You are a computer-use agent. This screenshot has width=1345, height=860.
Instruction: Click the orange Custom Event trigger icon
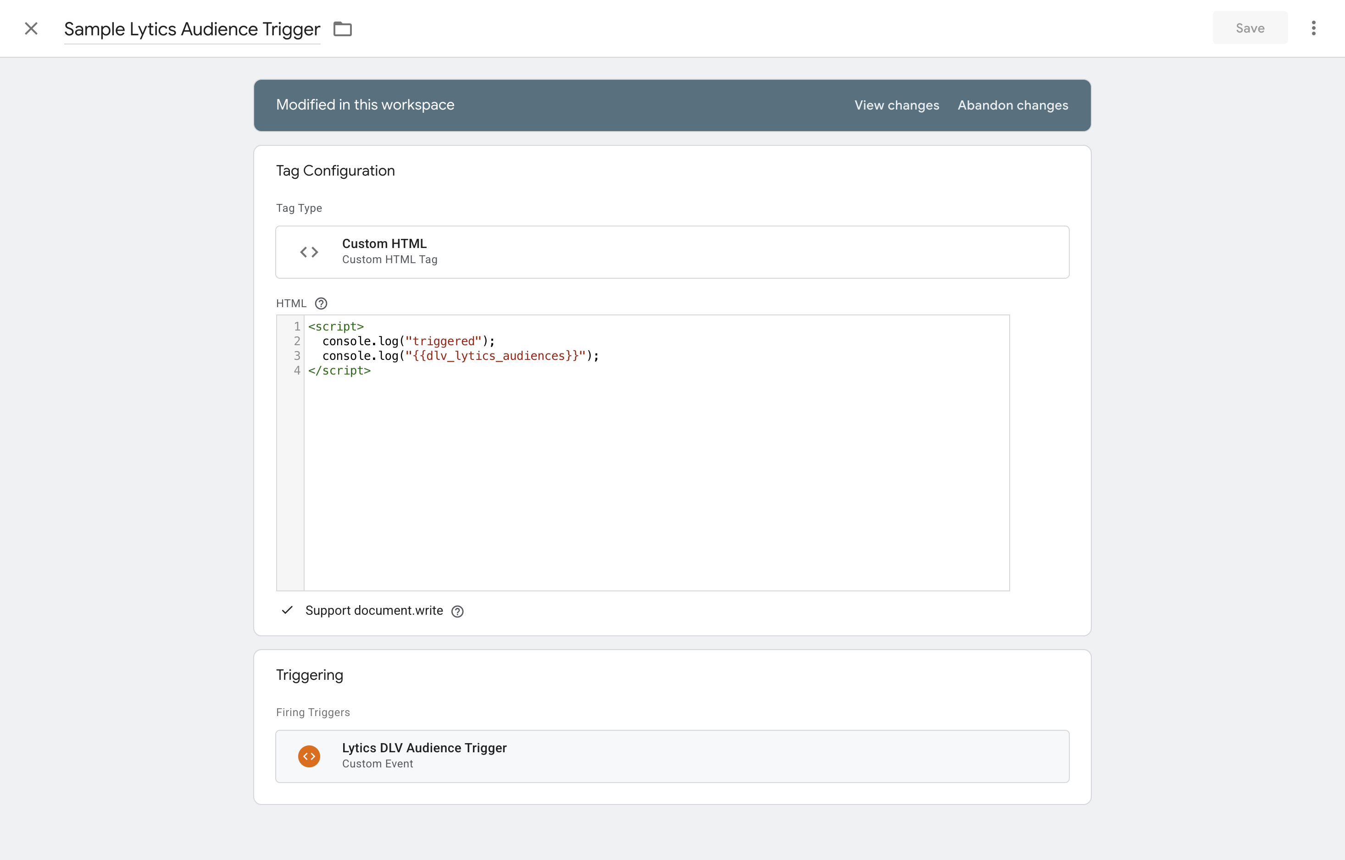tap(309, 756)
